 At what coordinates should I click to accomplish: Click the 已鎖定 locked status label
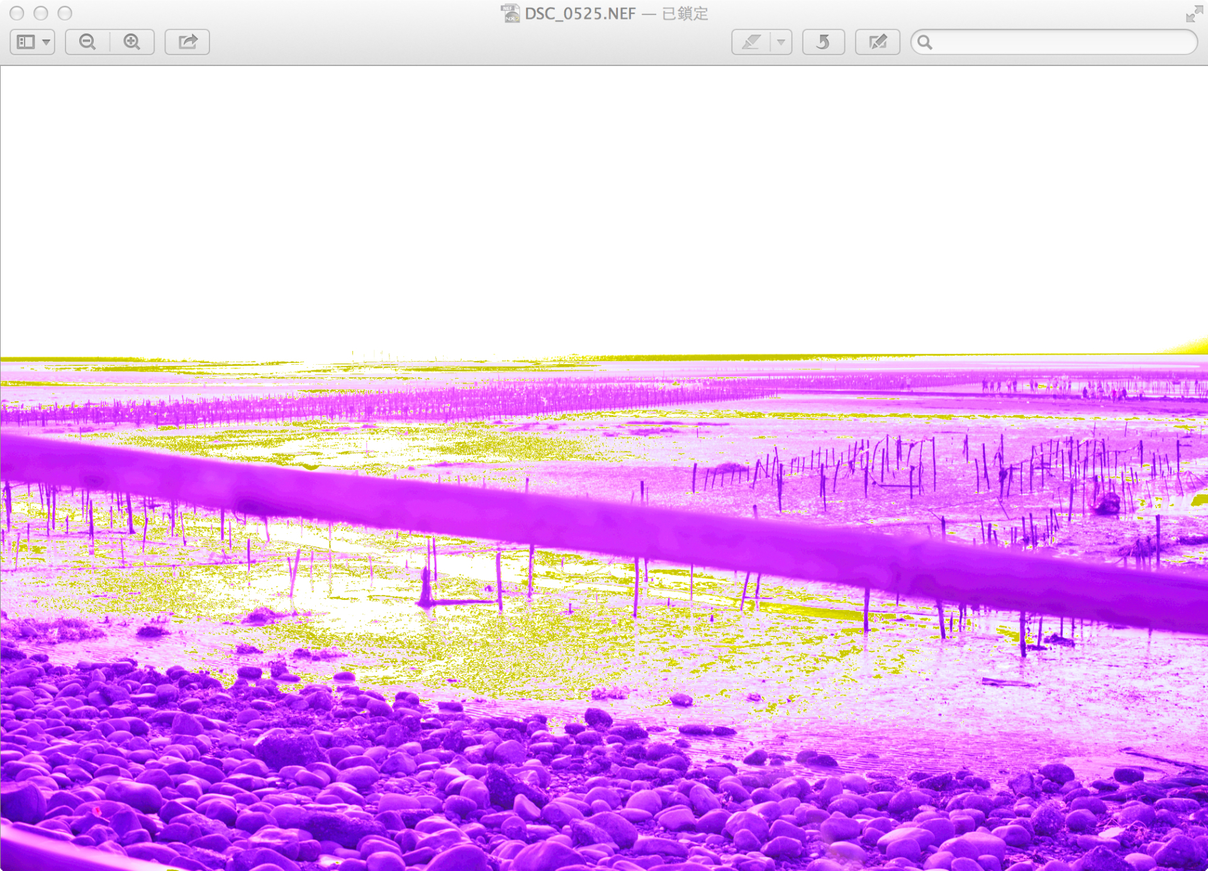[685, 14]
